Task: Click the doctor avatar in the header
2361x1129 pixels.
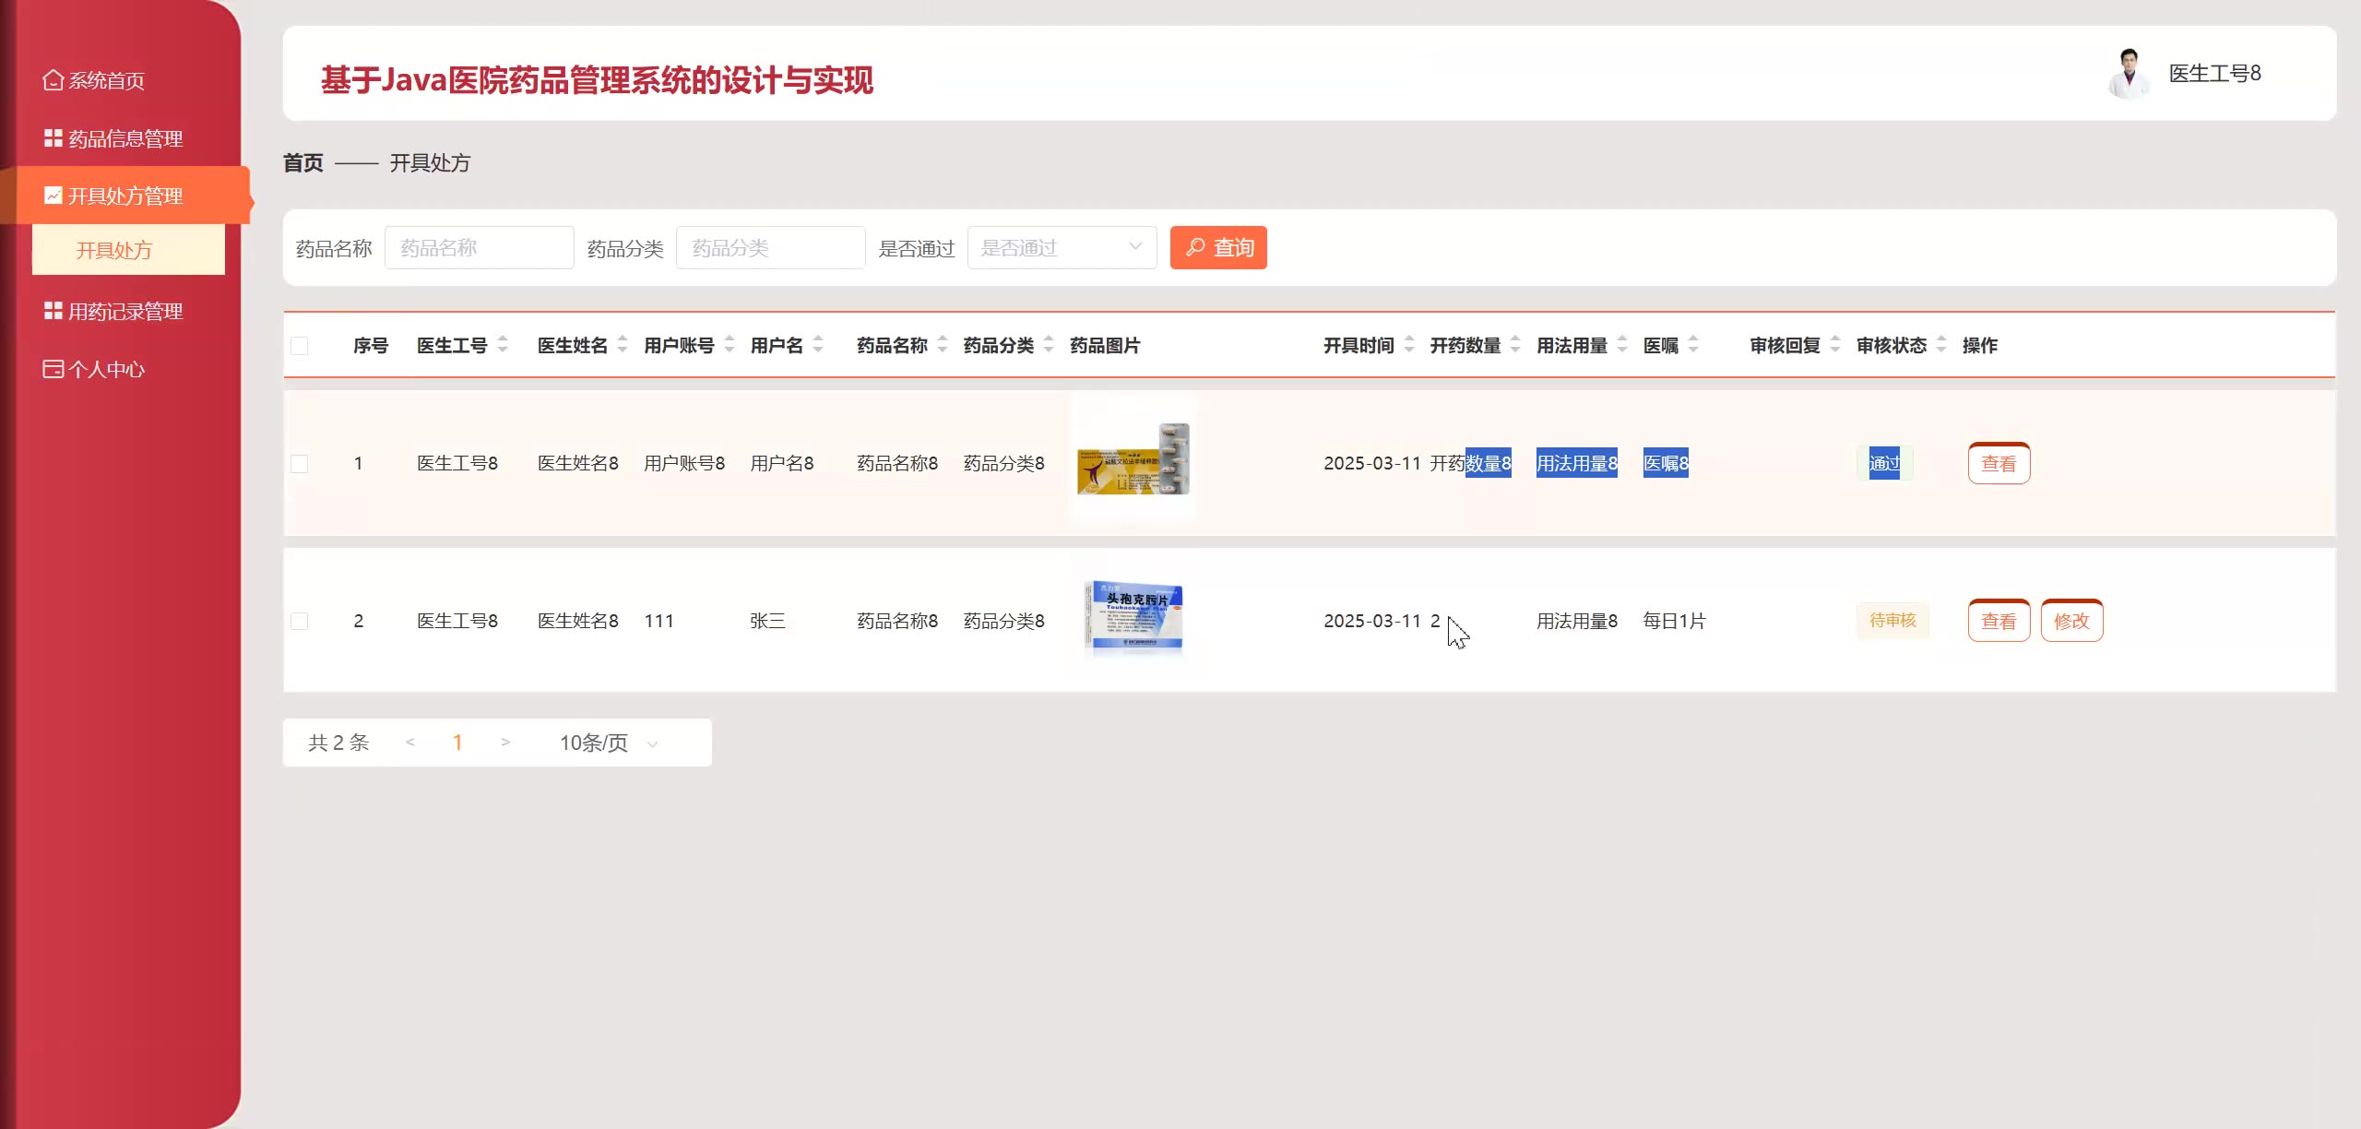Action: 2128,74
